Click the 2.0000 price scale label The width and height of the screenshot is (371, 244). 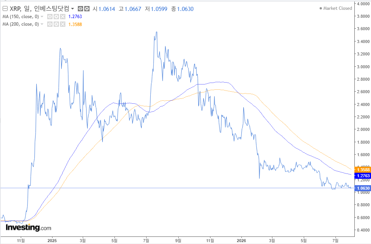(x=363, y=129)
